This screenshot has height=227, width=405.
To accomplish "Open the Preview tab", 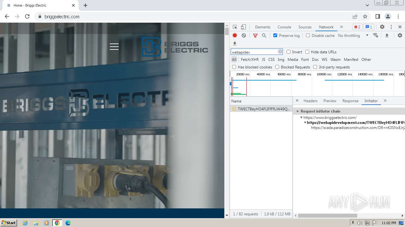I will (330, 101).
